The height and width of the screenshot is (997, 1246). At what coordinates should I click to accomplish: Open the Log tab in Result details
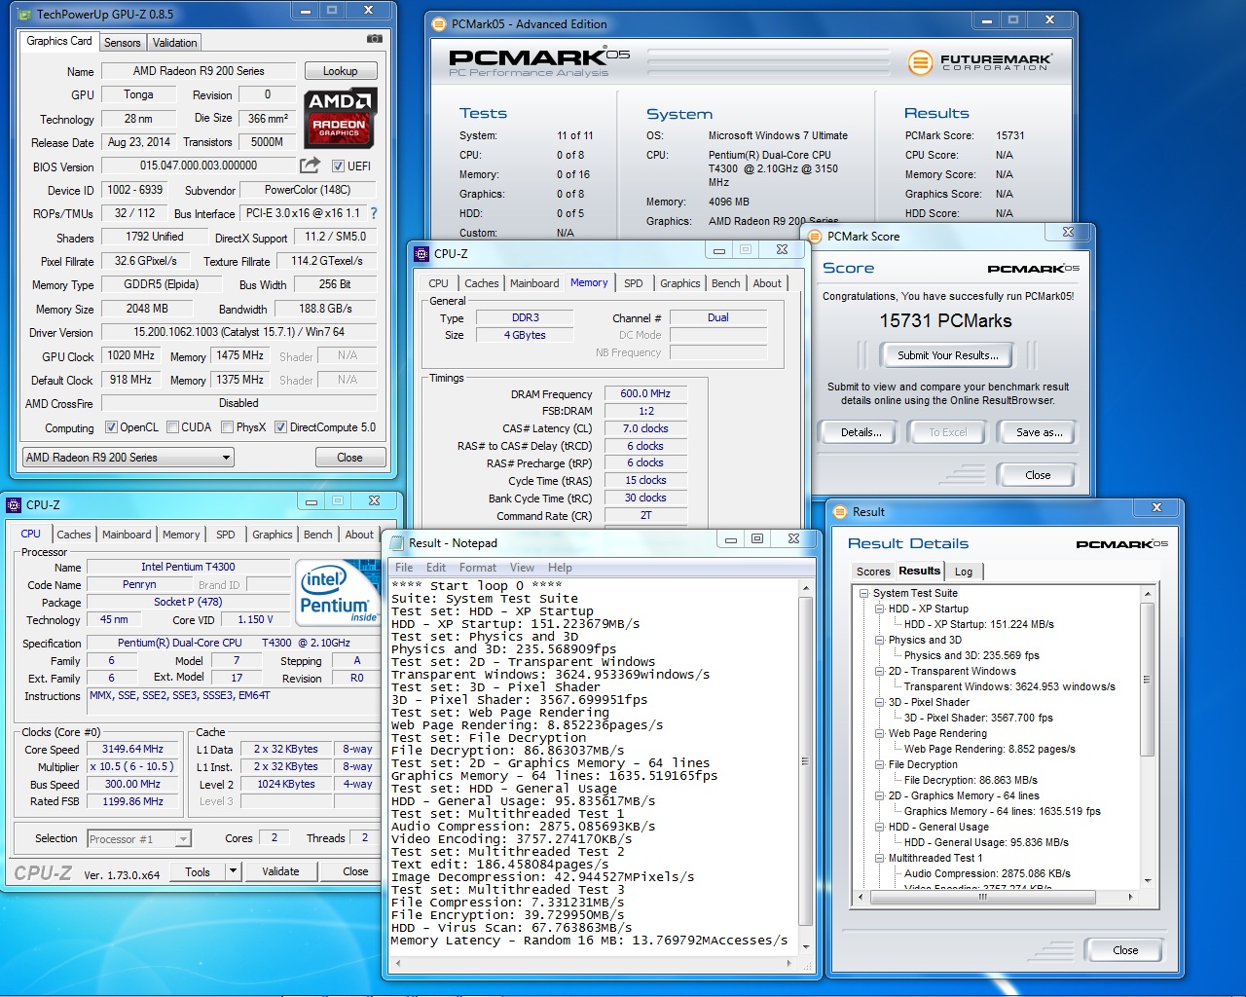(x=964, y=572)
